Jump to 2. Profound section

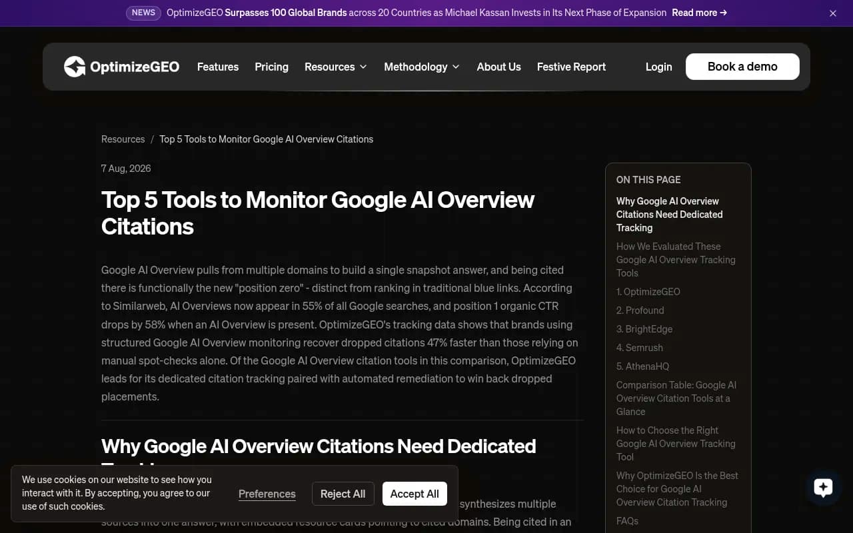point(640,310)
